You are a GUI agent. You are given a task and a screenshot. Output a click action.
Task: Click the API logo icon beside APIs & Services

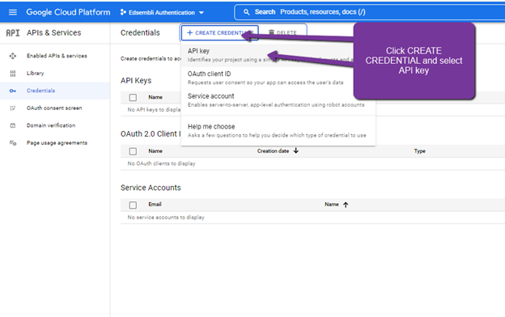(x=13, y=33)
